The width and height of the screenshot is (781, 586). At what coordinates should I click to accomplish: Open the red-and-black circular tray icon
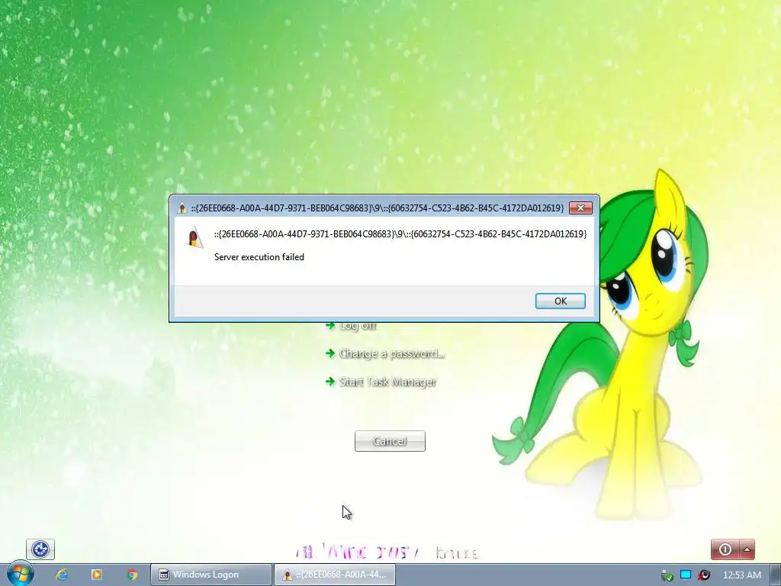click(x=704, y=575)
